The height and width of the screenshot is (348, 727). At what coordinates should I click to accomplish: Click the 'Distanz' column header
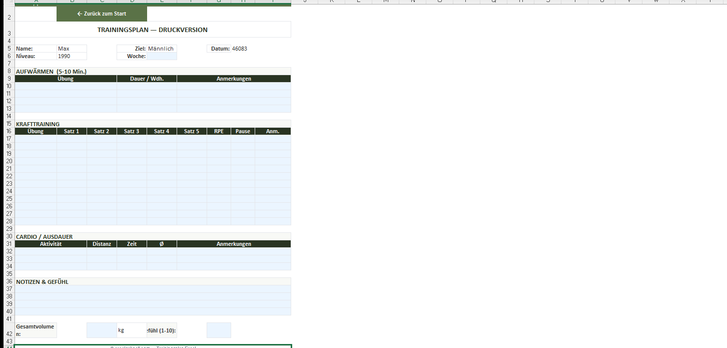pos(102,244)
